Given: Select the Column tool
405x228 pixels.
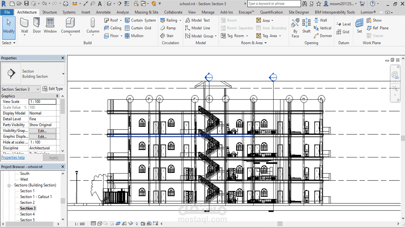Looking at the screenshot, I should click(93, 26).
